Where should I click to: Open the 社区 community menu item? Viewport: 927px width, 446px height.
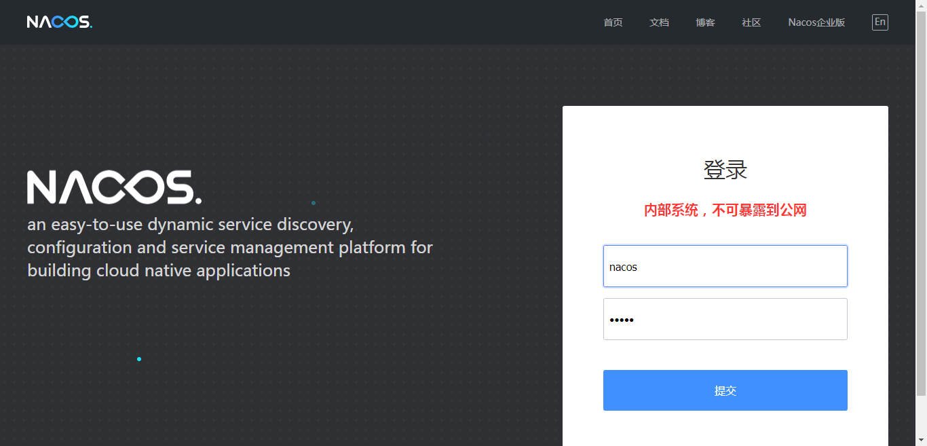751,22
